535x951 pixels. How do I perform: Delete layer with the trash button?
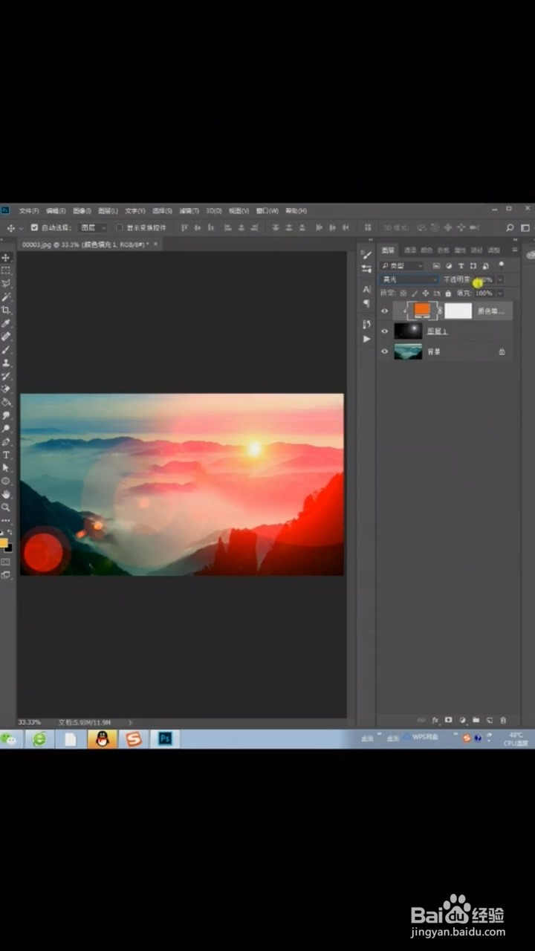pyautogui.click(x=503, y=720)
